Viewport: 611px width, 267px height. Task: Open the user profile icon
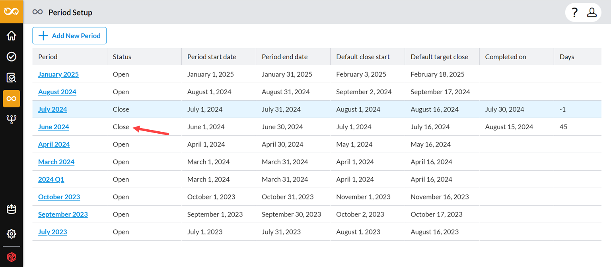point(592,12)
